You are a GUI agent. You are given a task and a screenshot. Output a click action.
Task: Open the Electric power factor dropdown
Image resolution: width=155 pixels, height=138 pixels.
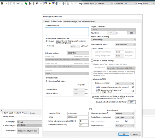tap(124, 83)
